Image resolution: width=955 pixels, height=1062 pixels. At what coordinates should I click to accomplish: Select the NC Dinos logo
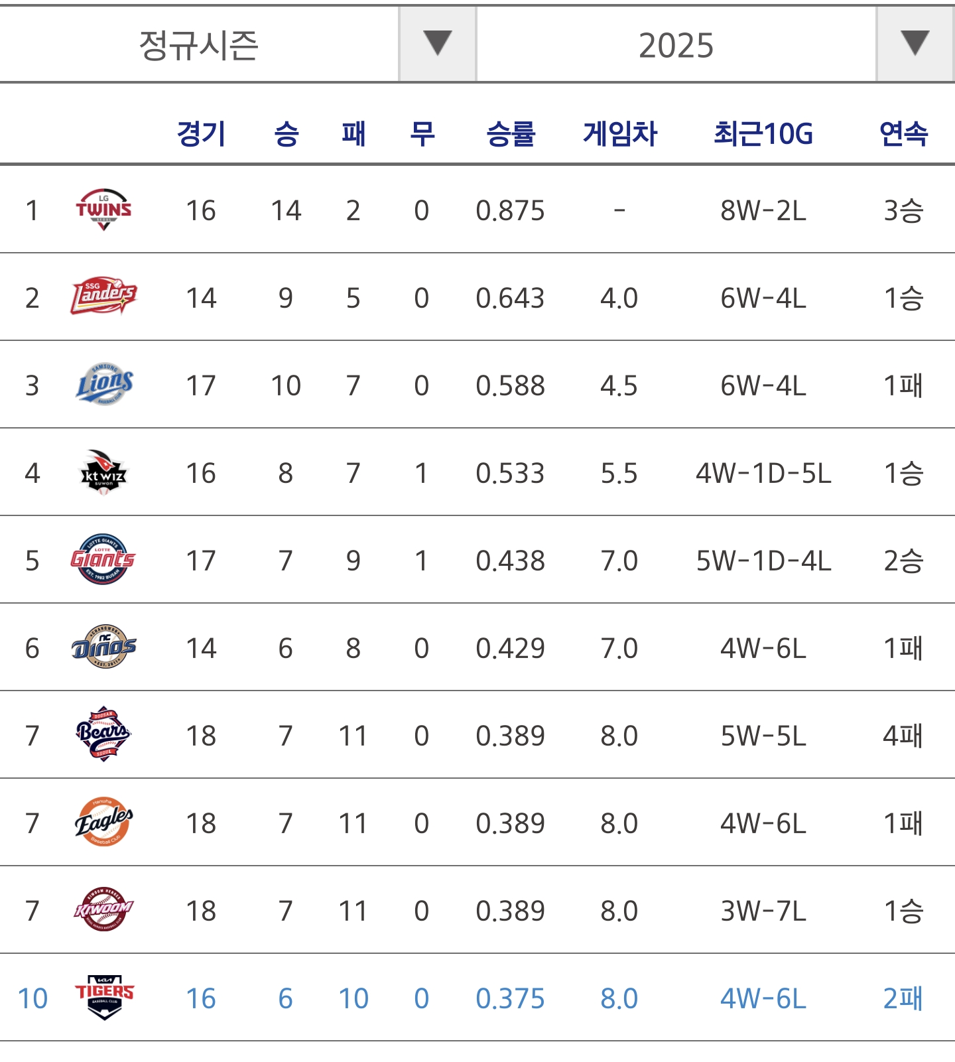click(103, 647)
